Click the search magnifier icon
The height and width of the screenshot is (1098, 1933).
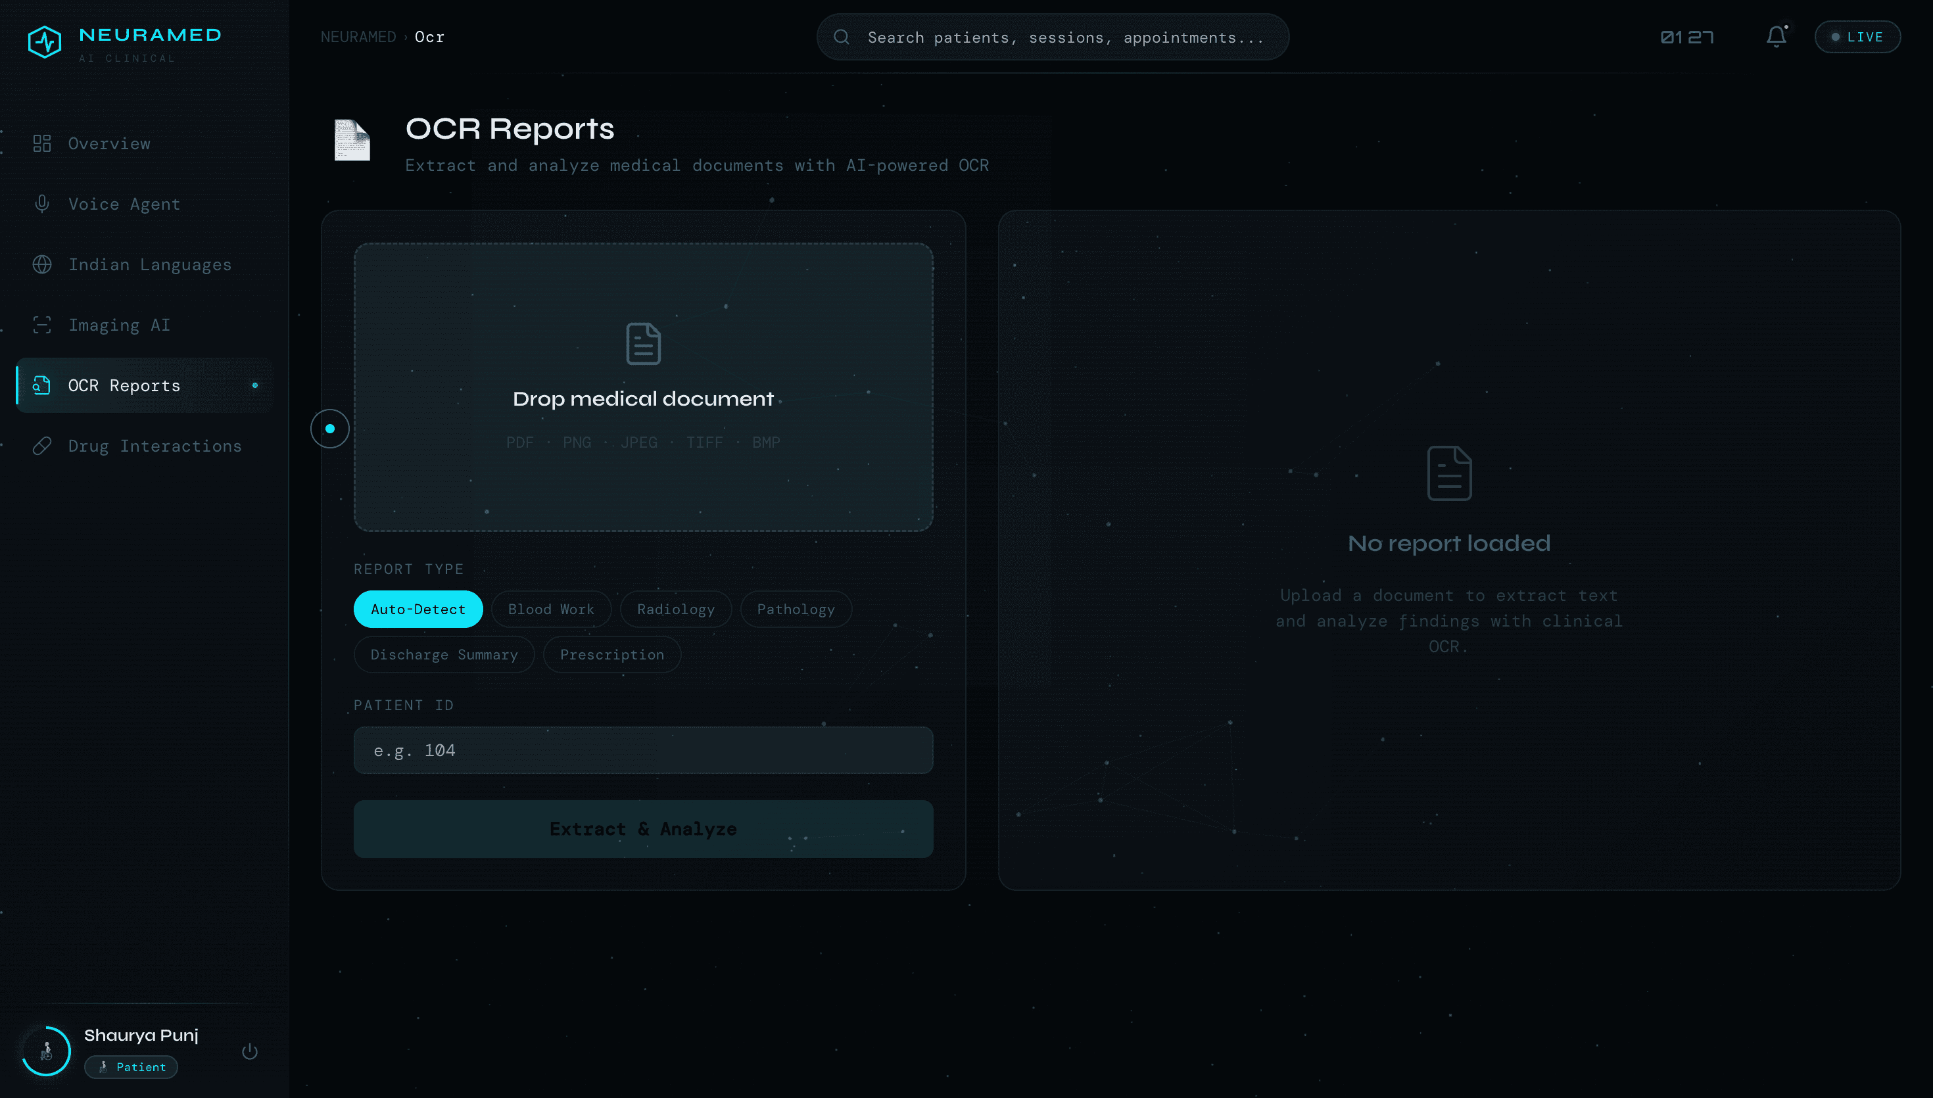pos(842,36)
